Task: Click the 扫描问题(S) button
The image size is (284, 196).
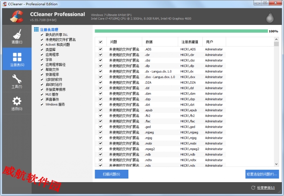Action: tap(112, 174)
